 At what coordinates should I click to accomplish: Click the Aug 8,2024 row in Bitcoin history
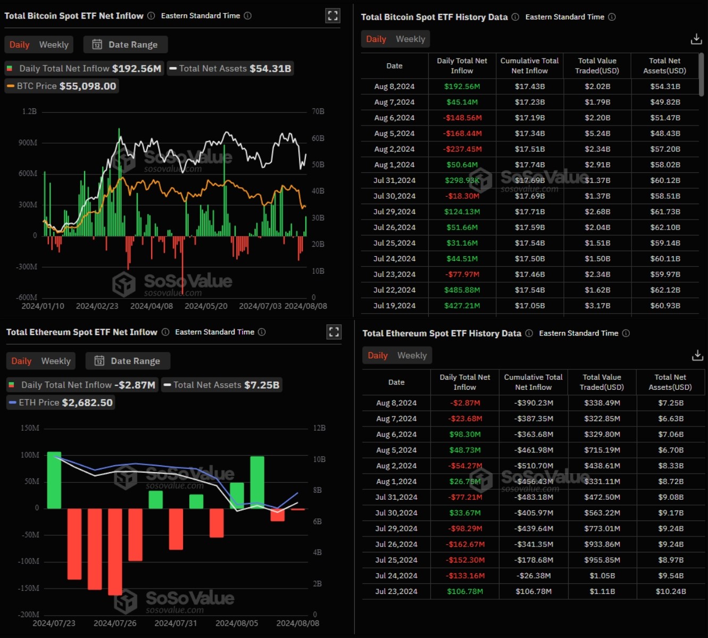(394, 86)
